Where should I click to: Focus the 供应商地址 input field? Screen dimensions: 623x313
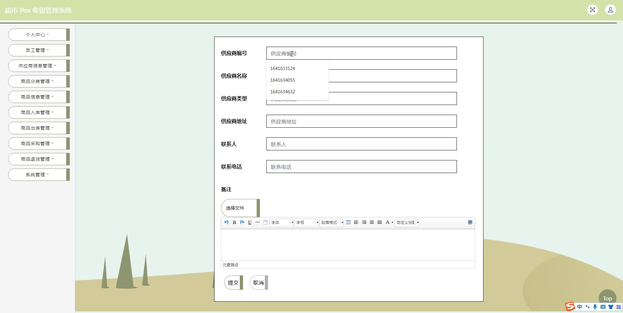pos(361,121)
